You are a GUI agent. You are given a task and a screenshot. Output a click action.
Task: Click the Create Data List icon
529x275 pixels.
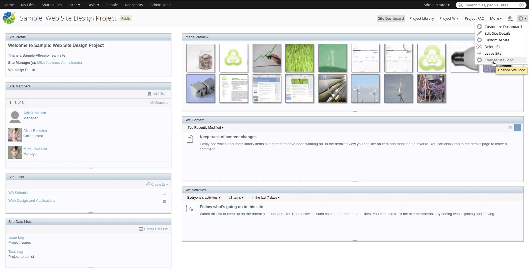coord(141,229)
